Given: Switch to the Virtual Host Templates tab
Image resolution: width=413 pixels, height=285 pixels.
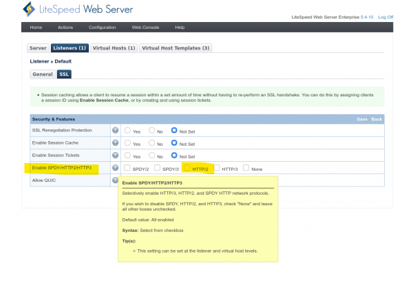Looking at the screenshot, I should pyautogui.click(x=176, y=48).
